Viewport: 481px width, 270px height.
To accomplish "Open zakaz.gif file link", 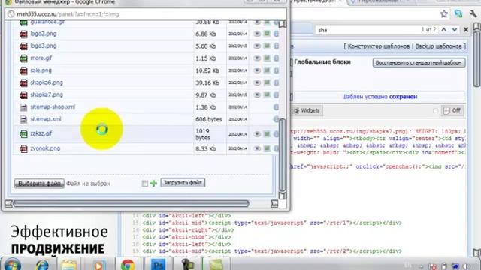I will pos(41,133).
